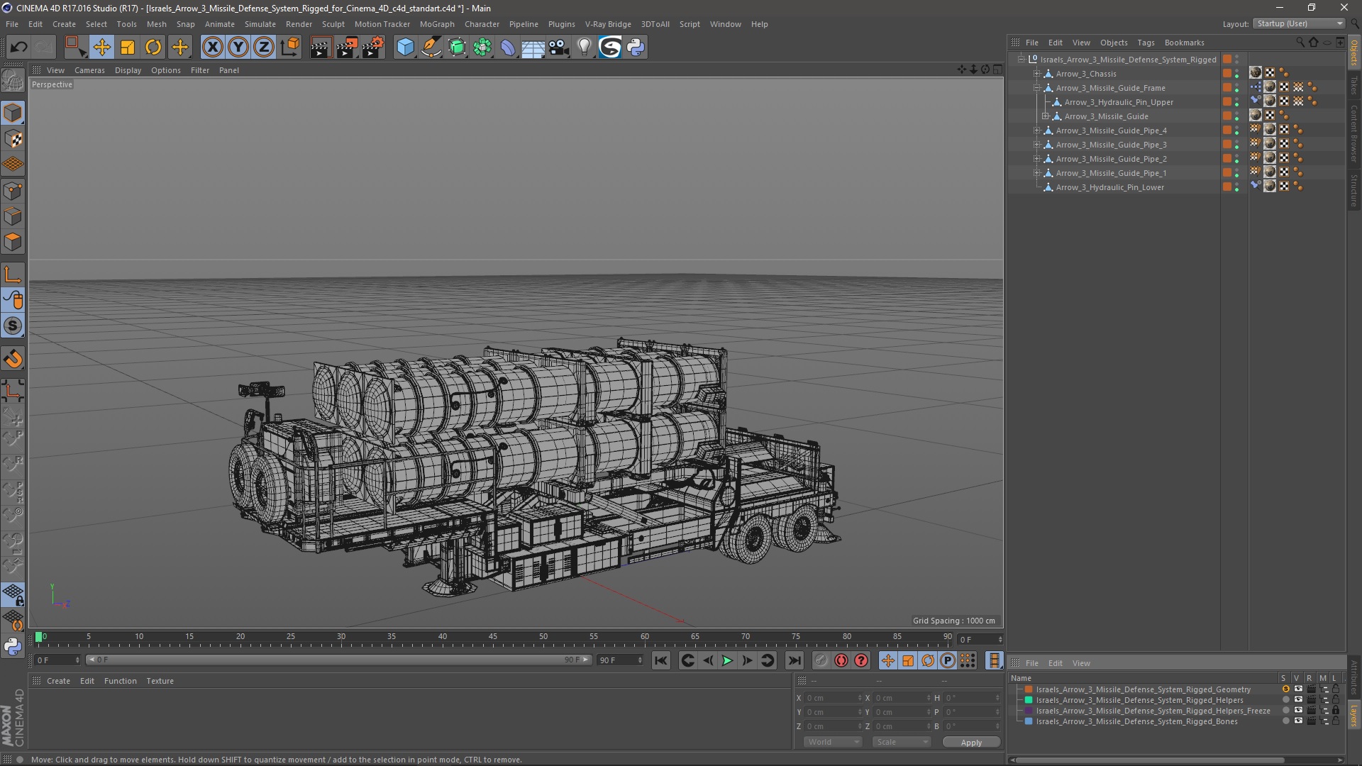Add a Camera object icon
This screenshot has width=1362, height=766.
click(x=559, y=48)
